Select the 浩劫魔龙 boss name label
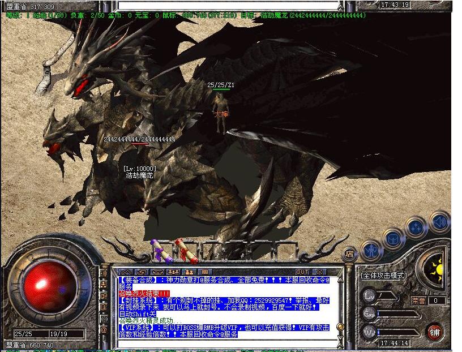The image size is (462, 352). (139, 175)
